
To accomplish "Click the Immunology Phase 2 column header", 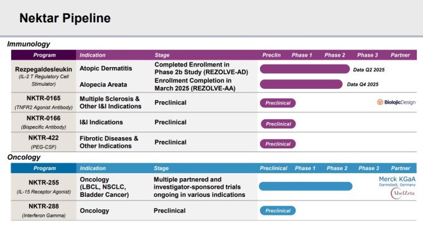I will point(335,55).
